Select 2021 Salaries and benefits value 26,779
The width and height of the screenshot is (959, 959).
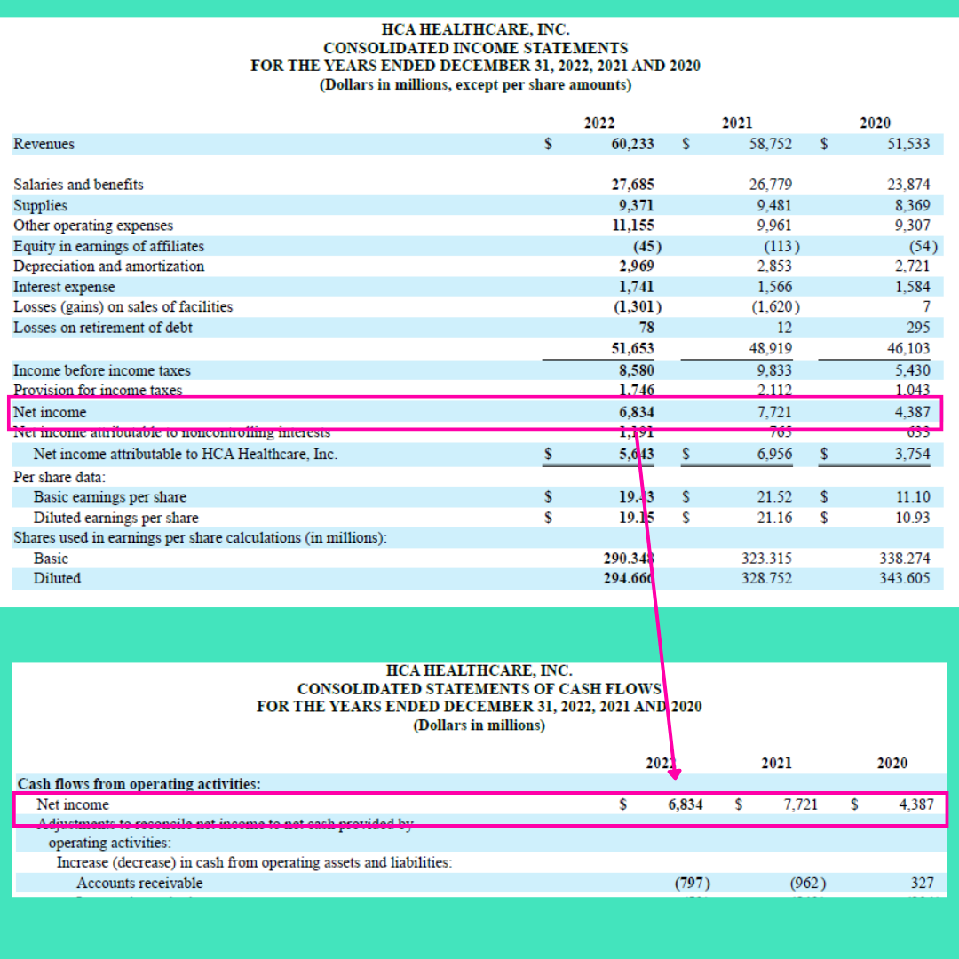(x=771, y=185)
